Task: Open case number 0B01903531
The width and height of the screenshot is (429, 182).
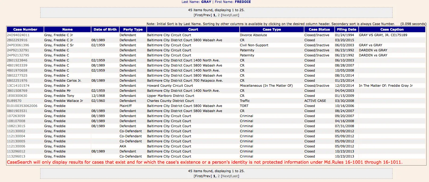Action: (x=17, y=111)
